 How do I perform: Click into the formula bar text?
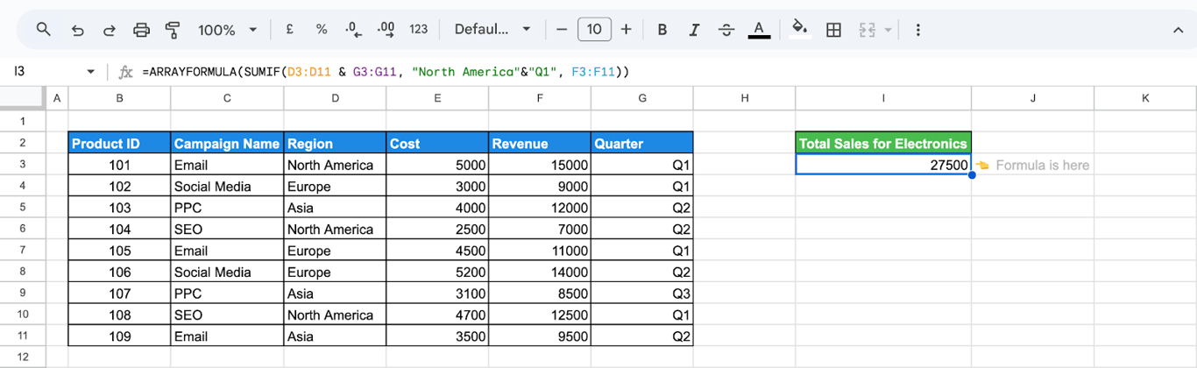point(386,72)
